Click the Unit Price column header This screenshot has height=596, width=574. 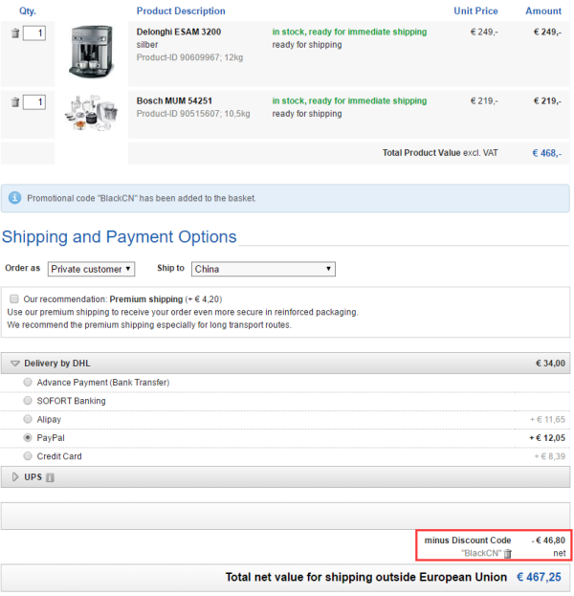(x=475, y=11)
